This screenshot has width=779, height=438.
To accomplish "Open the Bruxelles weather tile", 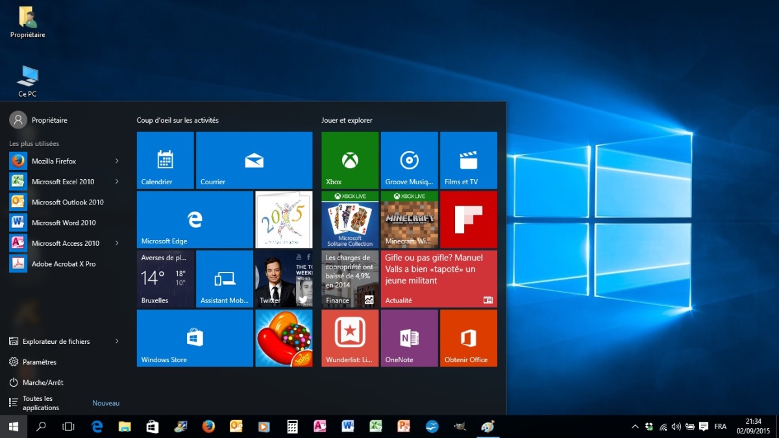I will pos(165,279).
